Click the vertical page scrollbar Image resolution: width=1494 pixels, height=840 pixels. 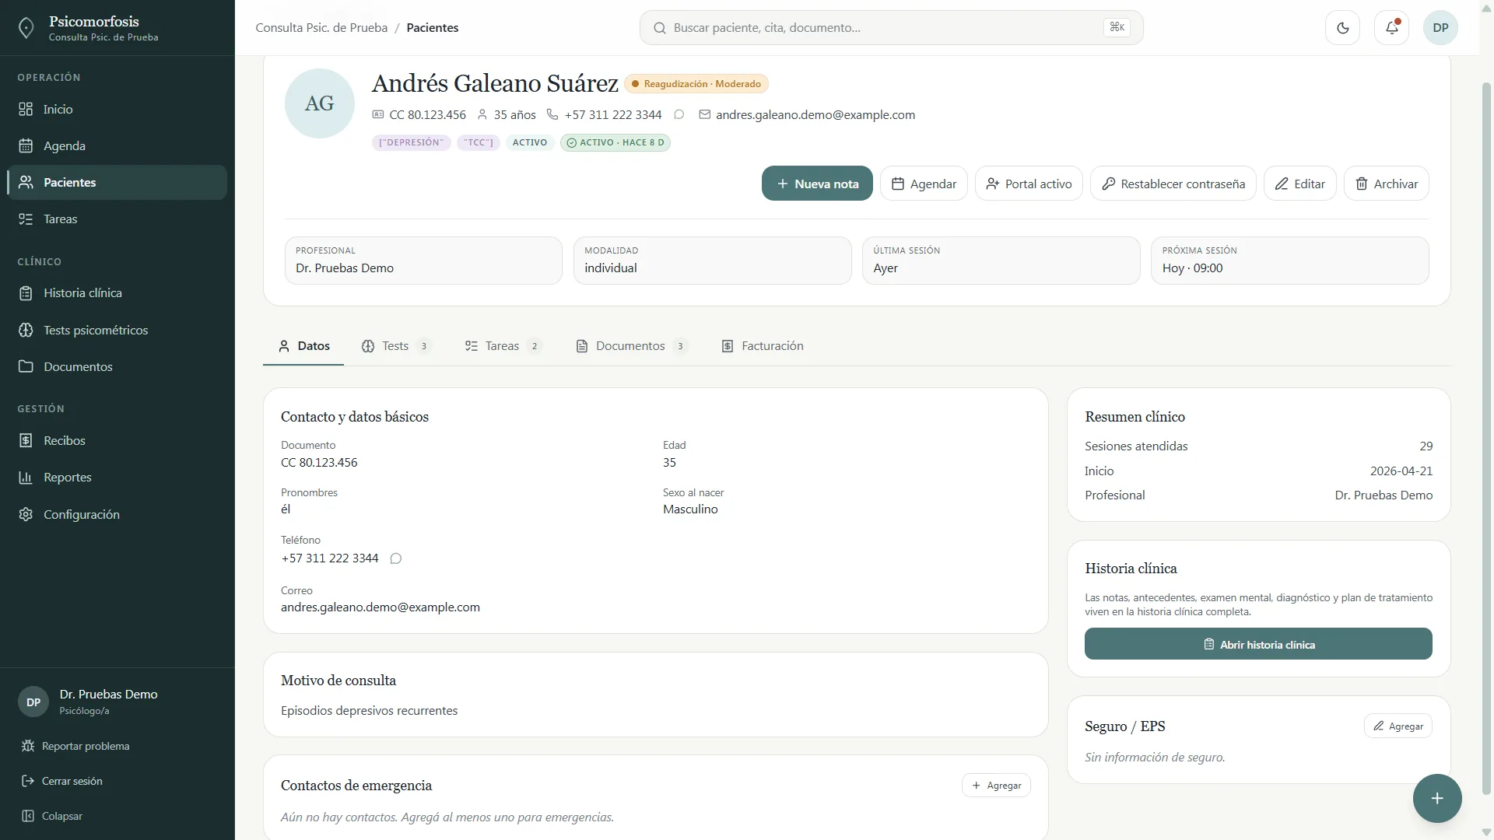click(x=1486, y=439)
